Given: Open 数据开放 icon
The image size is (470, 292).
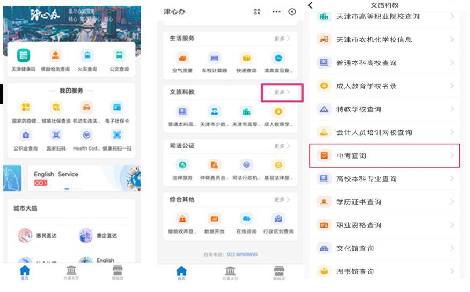Looking at the screenshot, I should 214,219.
